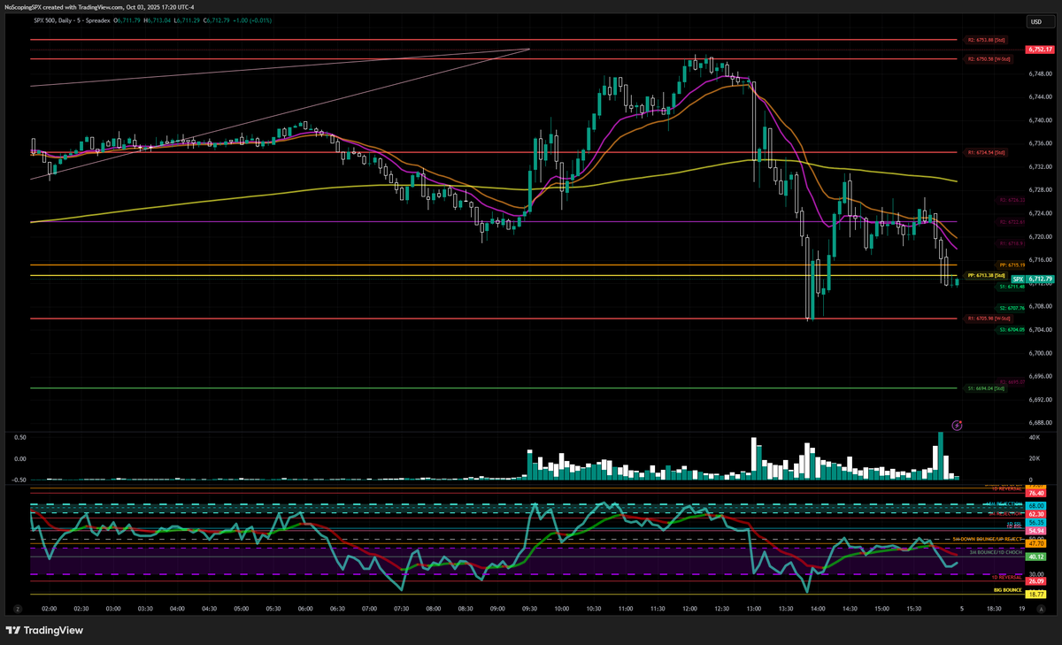The height and width of the screenshot is (645, 1062).
Task: Select the PP: 6715.19 pivot label
Action: click(x=1012, y=265)
